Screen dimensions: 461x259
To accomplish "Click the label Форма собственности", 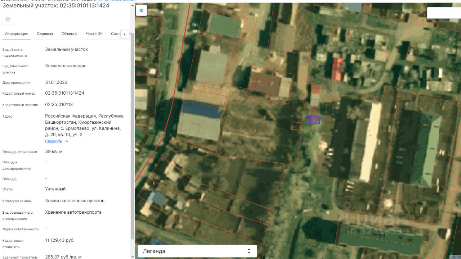I will 21,229.
